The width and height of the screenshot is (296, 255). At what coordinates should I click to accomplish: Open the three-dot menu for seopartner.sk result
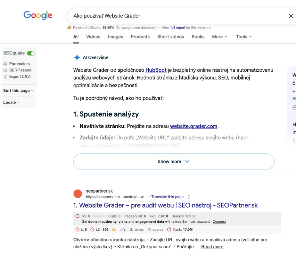(x=189, y=197)
